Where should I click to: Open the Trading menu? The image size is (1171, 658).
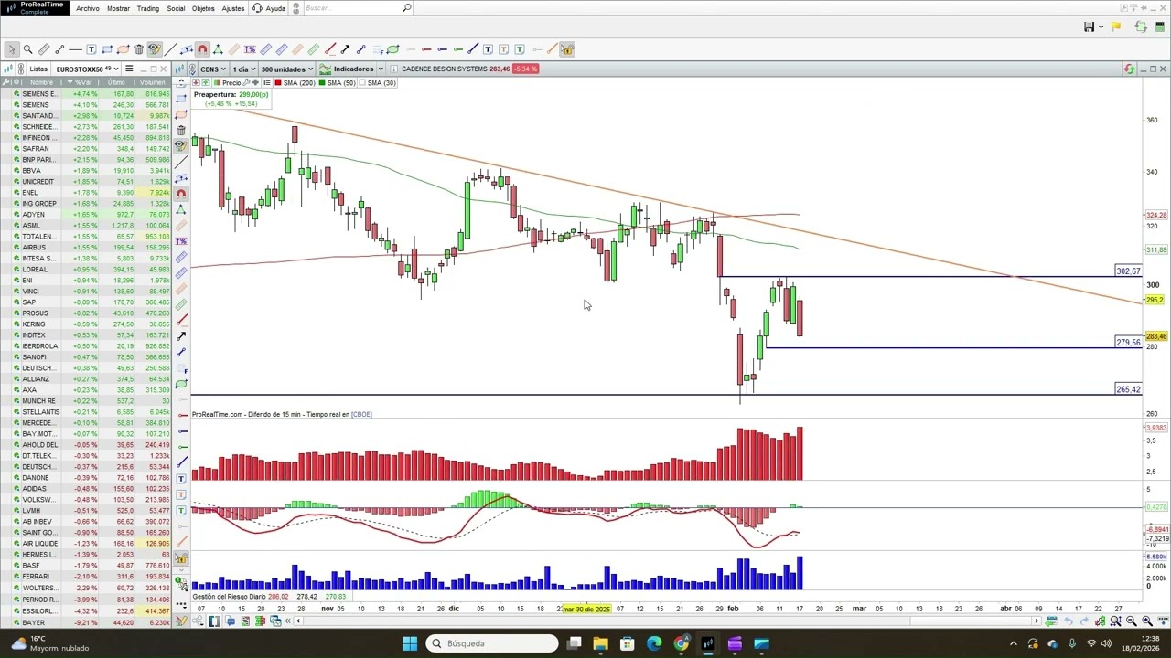tap(147, 8)
